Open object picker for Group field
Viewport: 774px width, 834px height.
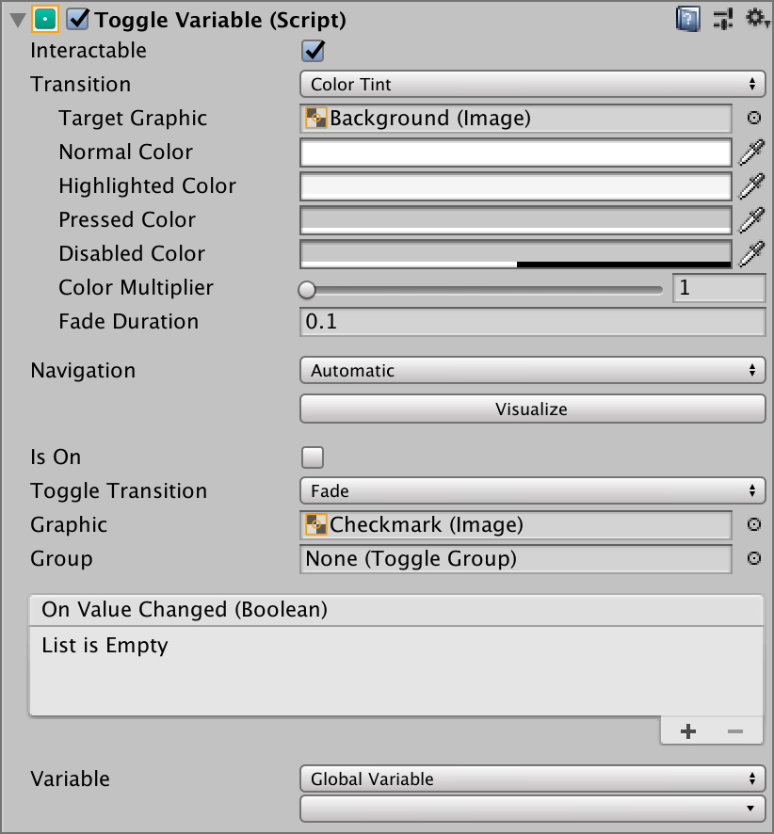point(754,558)
